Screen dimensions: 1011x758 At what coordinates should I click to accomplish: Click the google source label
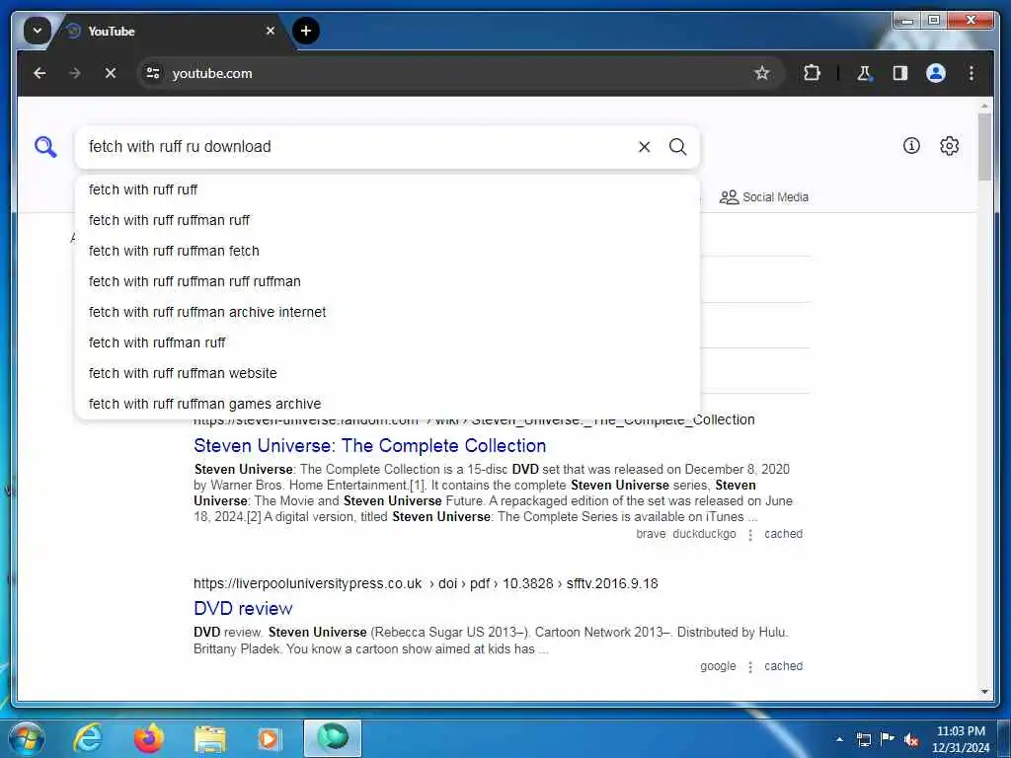click(x=718, y=666)
